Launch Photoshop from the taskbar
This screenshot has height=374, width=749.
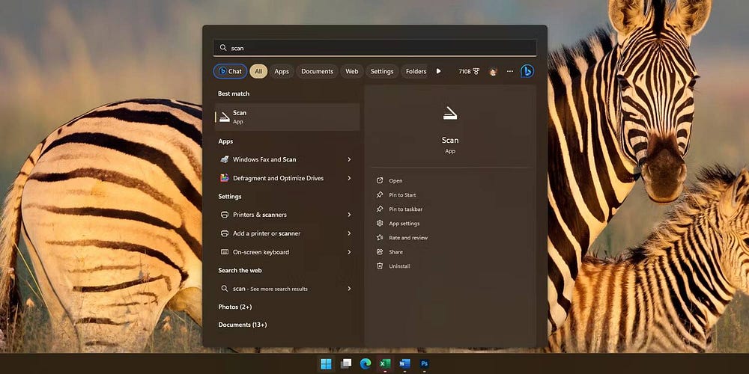pos(425,364)
